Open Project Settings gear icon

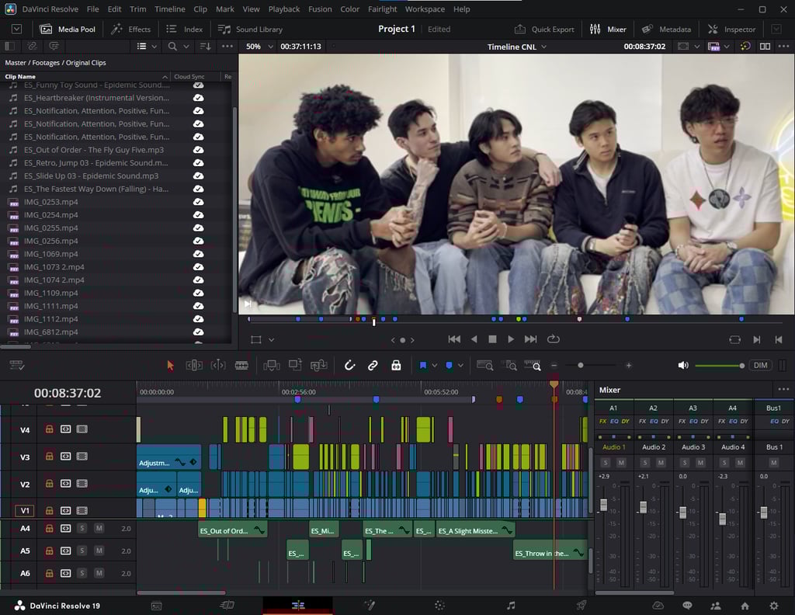pos(773,606)
